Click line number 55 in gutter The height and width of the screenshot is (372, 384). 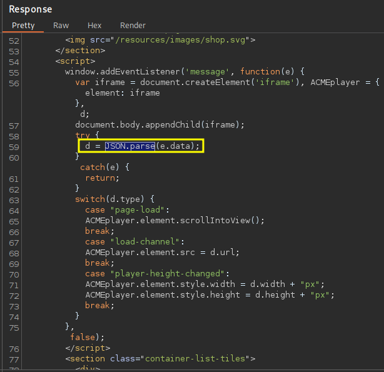(14, 73)
